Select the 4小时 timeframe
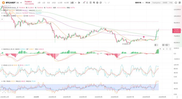The width and height of the screenshot is (182, 99). 66,3
